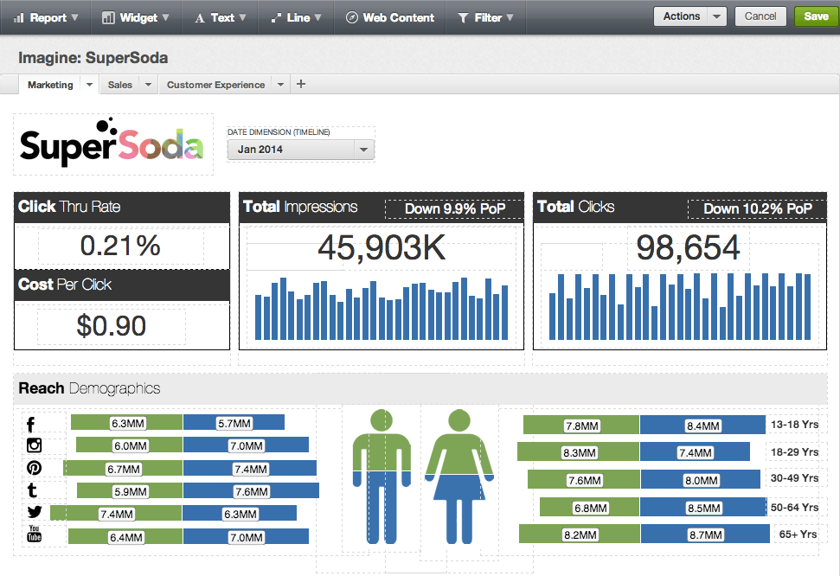Open the Customer Experience tab dropdown arrow
This screenshot has width=840, height=576.
coord(280,85)
